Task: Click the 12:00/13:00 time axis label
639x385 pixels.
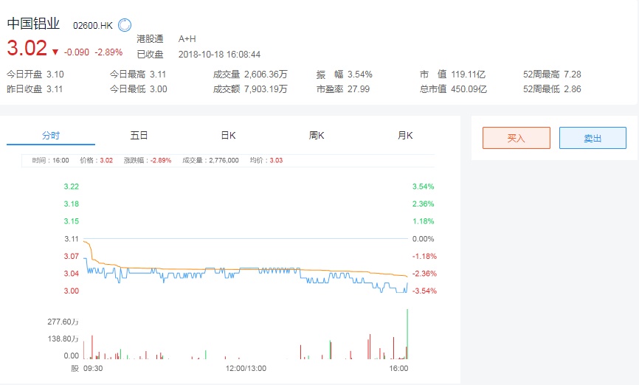Action: (246, 368)
